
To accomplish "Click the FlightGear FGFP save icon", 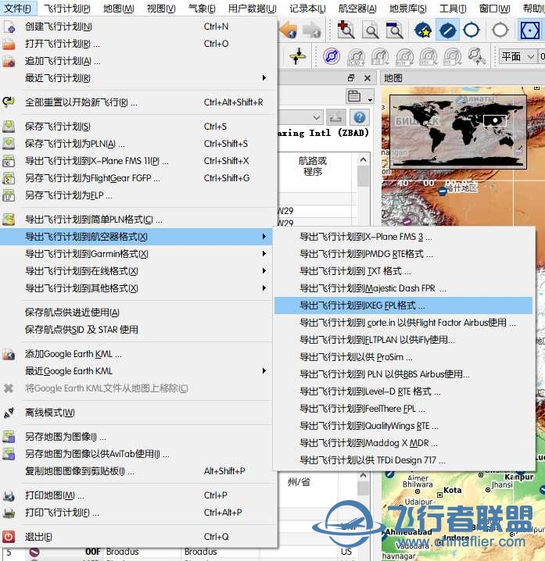I will tap(9, 178).
